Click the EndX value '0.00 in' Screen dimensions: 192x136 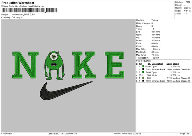click(155, 43)
